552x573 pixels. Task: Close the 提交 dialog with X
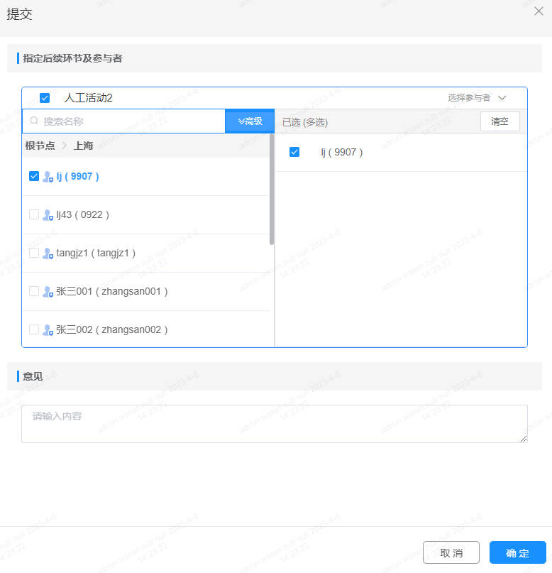pyautogui.click(x=539, y=11)
